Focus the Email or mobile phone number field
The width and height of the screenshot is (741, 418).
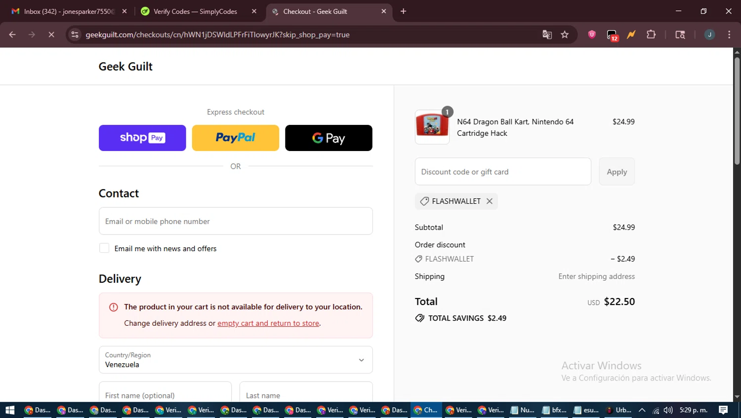pos(236,221)
